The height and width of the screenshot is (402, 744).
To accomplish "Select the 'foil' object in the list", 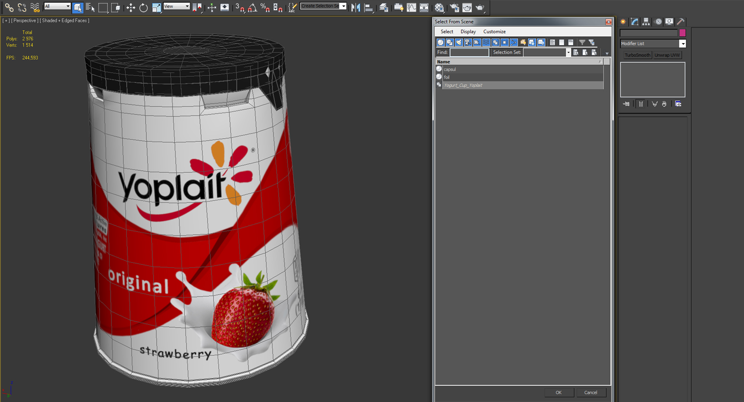I will (519, 77).
